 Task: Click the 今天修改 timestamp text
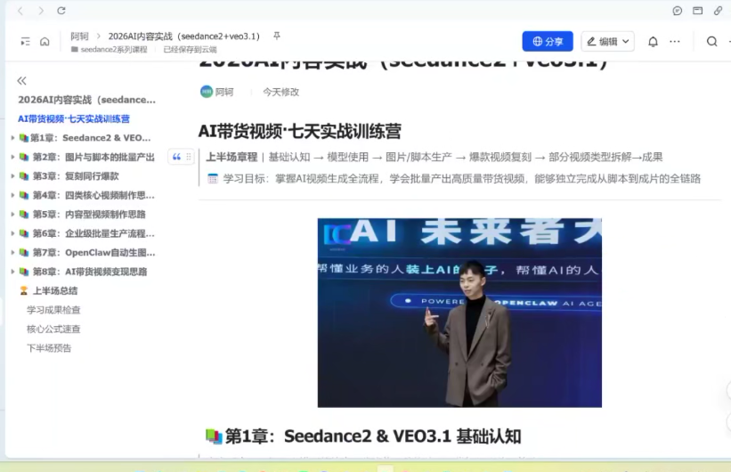click(281, 92)
